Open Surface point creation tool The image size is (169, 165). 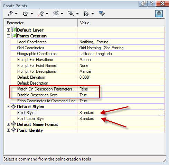point(56,14)
